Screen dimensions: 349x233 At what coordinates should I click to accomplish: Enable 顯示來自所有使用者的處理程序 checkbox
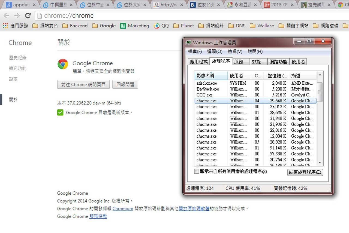pos(197,171)
